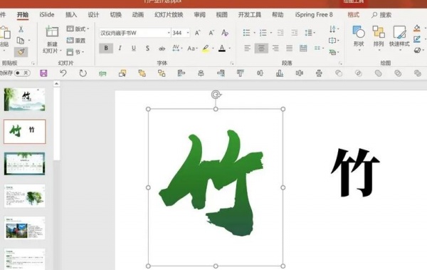The height and width of the screenshot is (270, 427).
Task: Open the 排列 Arrange menu
Action: pyautogui.click(x=379, y=38)
